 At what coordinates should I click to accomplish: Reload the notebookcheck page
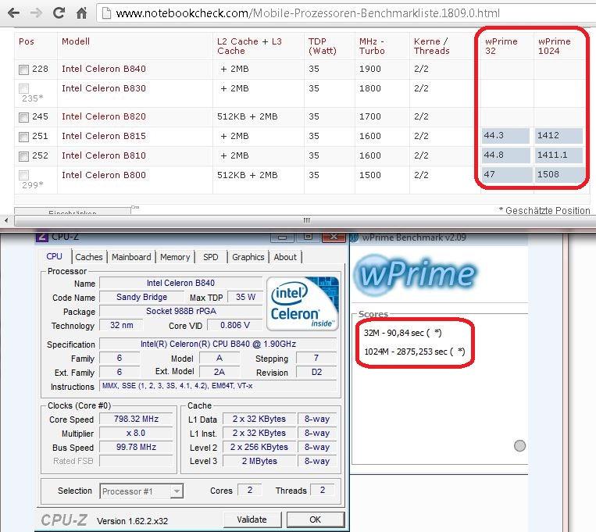59,13
